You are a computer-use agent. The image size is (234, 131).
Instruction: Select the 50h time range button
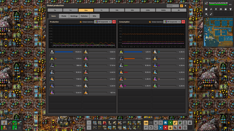pos(132,10)
